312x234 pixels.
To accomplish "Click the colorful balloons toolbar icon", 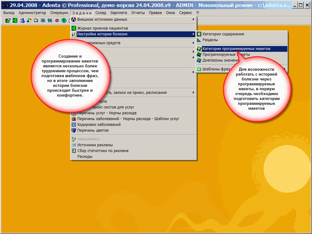I will [x=29, y=20].
